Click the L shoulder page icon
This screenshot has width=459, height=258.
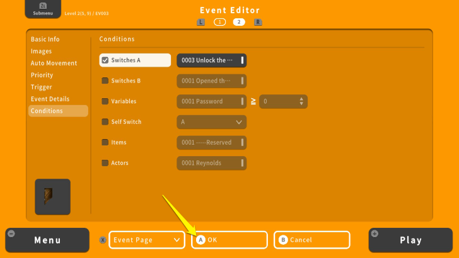point(200,22)
